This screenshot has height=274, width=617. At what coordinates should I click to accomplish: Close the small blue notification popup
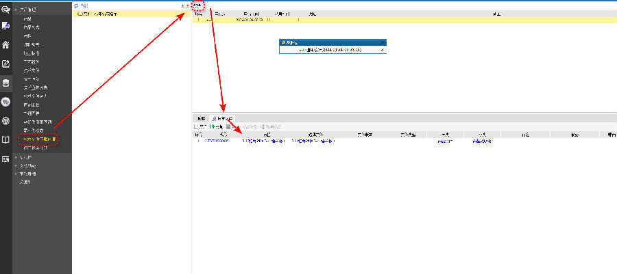[383, 42]
